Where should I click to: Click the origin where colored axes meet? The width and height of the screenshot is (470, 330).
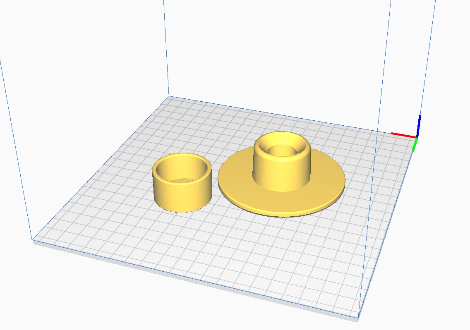coord(417,137)
